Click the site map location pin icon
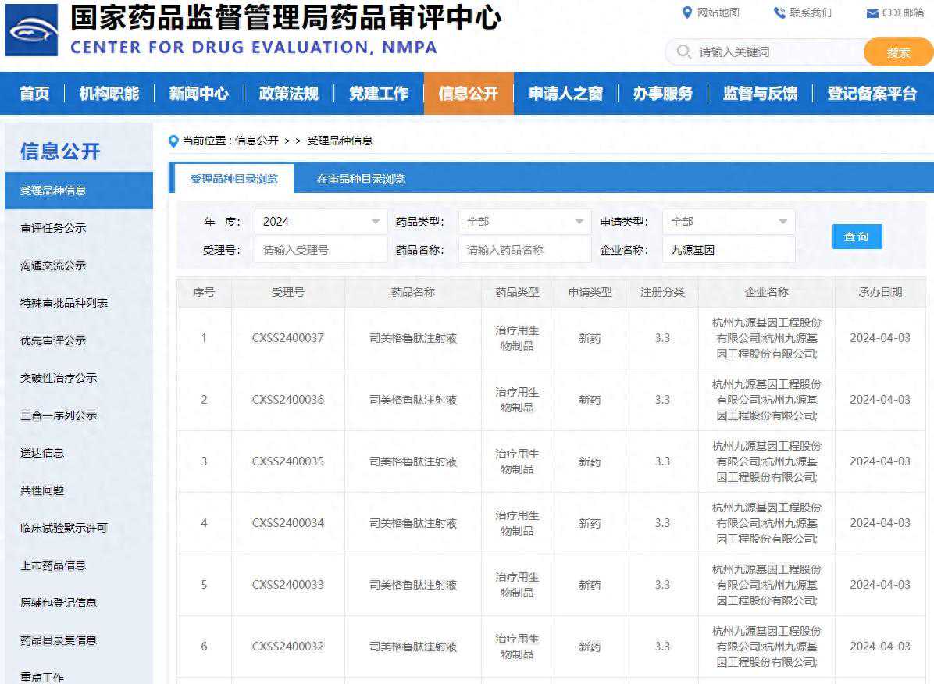Image resolution: width=934 pixels, height=684 pixels. coord(686,12)
